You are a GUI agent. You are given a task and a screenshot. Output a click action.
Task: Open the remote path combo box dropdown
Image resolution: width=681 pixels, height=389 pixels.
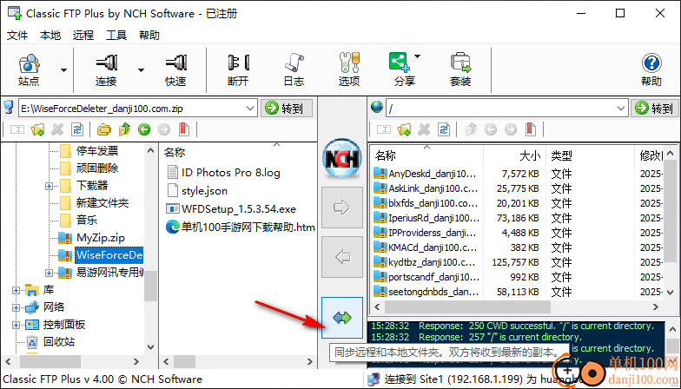click(621, 109)
